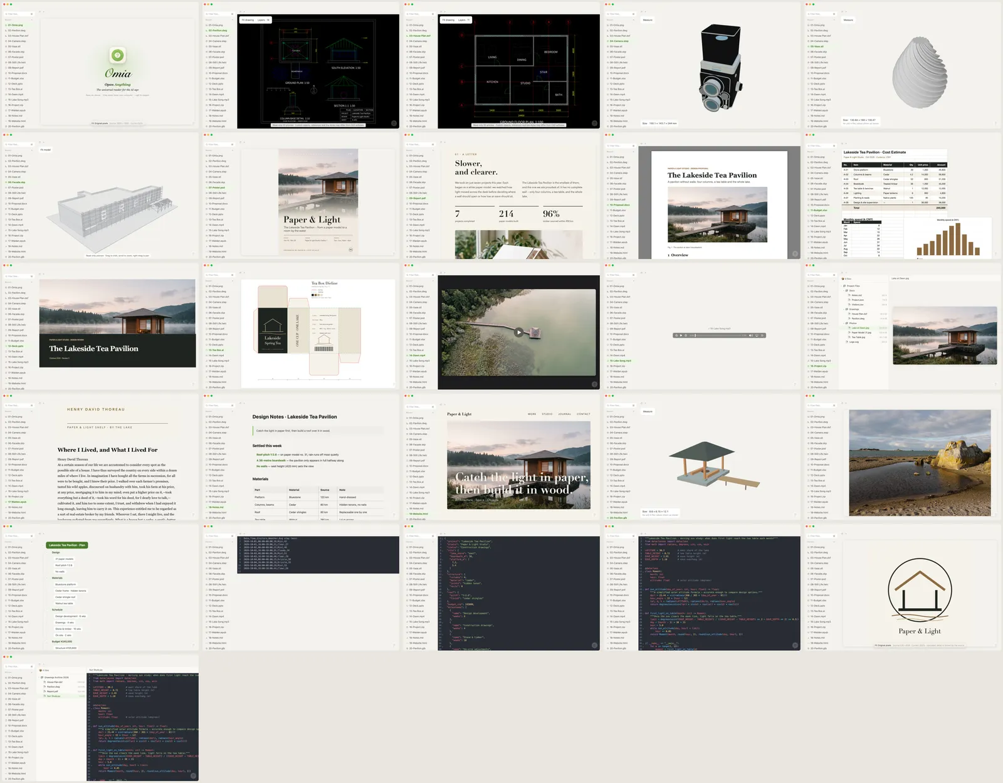Play the Dawn.mp4 aerial lake video

point(518,332)
